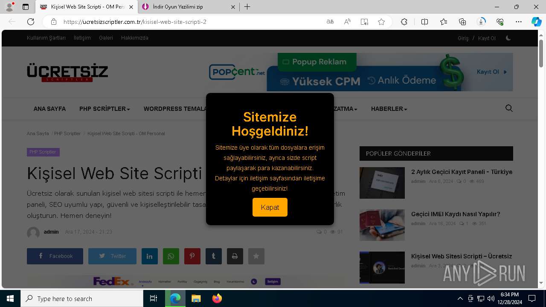Open Kişisel Web Sitesi Scripti – Ücretsiz post
546x307 pixels.
tap(462, 256)
